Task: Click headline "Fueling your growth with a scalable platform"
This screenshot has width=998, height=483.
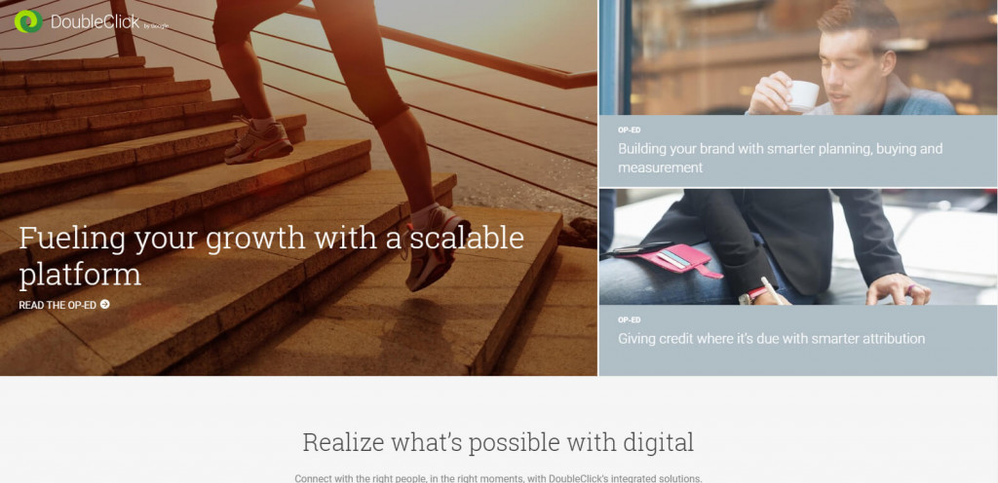Action: point(272,256)
